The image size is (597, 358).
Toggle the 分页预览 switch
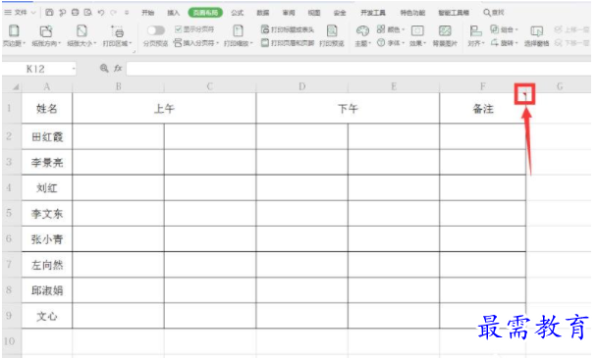[x=156, y=30]
